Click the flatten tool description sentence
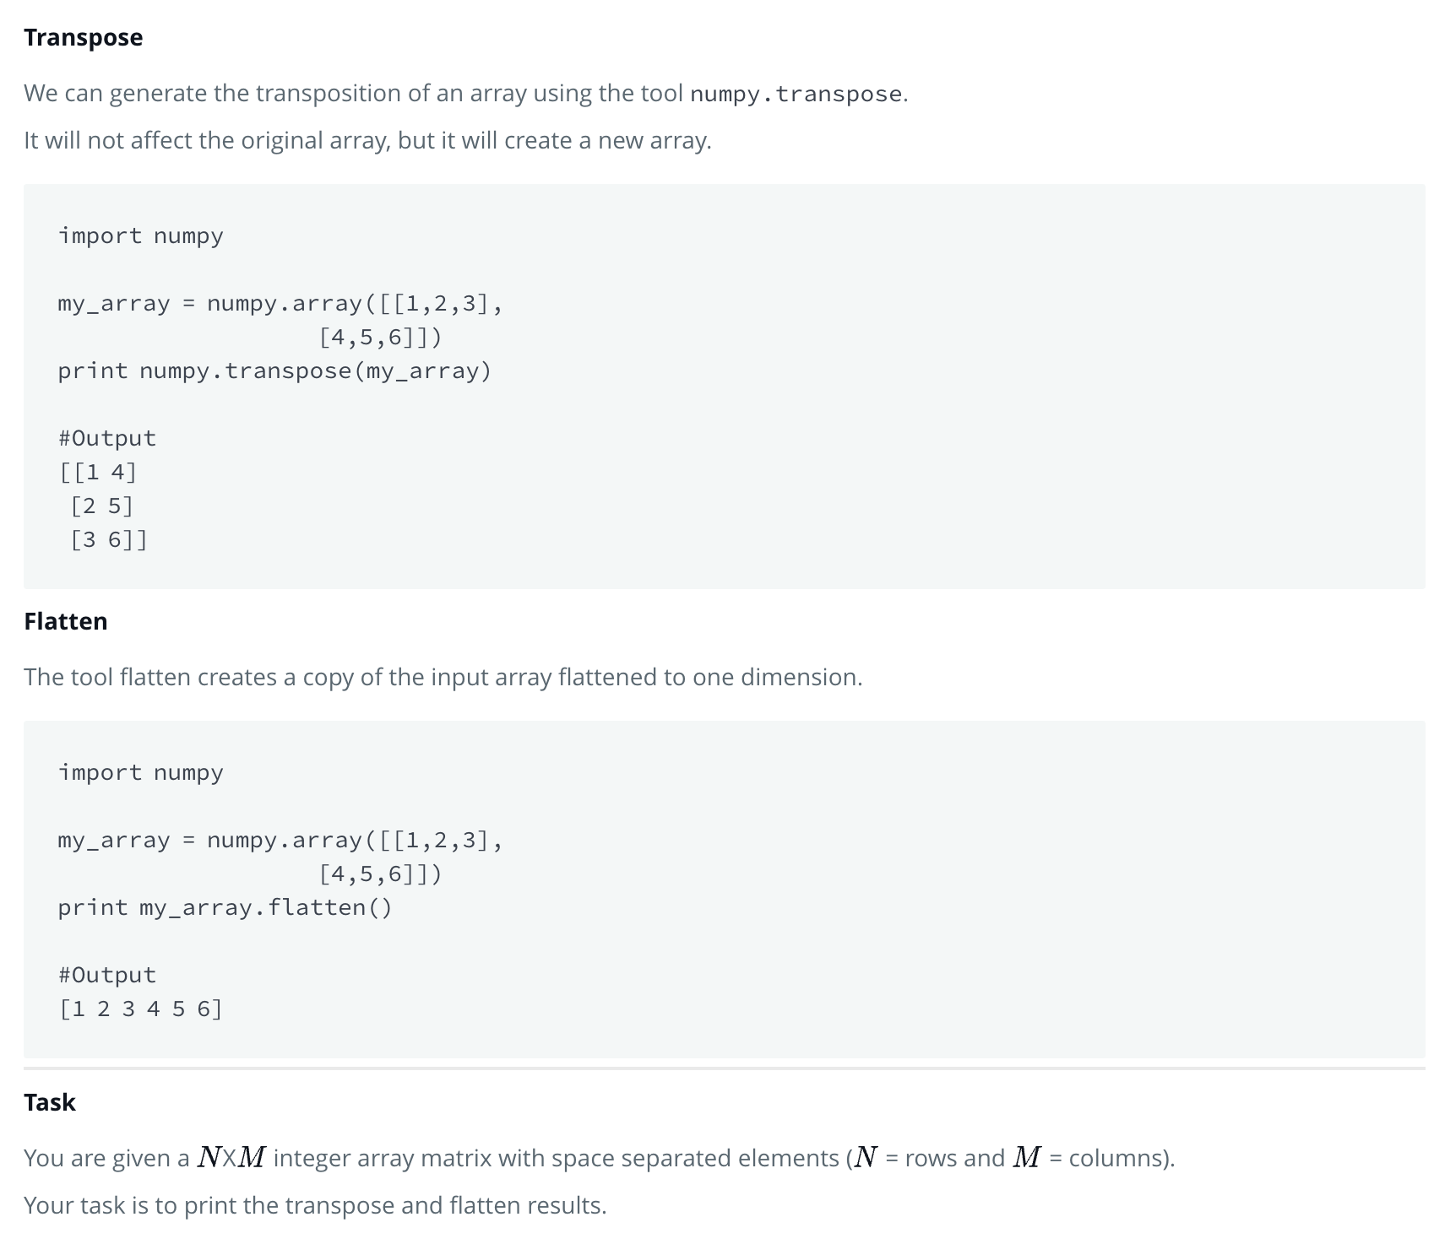The image size is (1434, 1244). 443,677
